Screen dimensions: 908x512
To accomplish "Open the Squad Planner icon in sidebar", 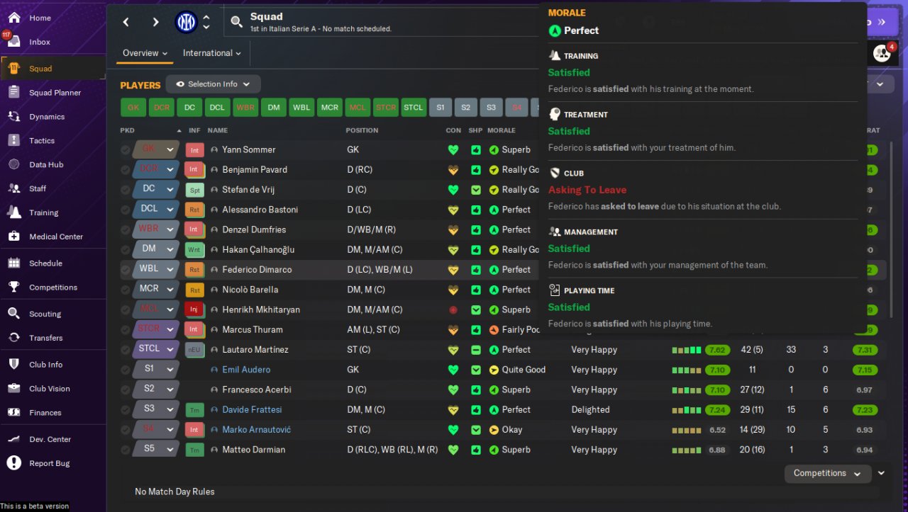I will pos(14,92).
